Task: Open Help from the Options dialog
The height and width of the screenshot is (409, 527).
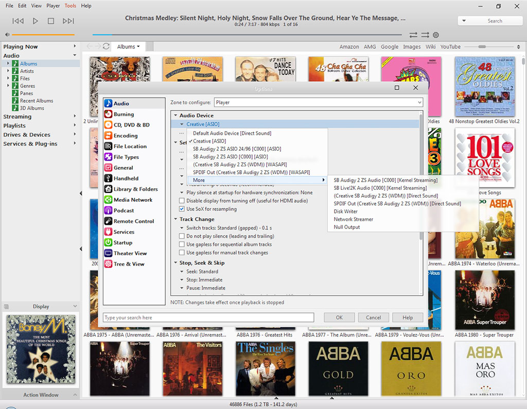Action: [408, 317]
